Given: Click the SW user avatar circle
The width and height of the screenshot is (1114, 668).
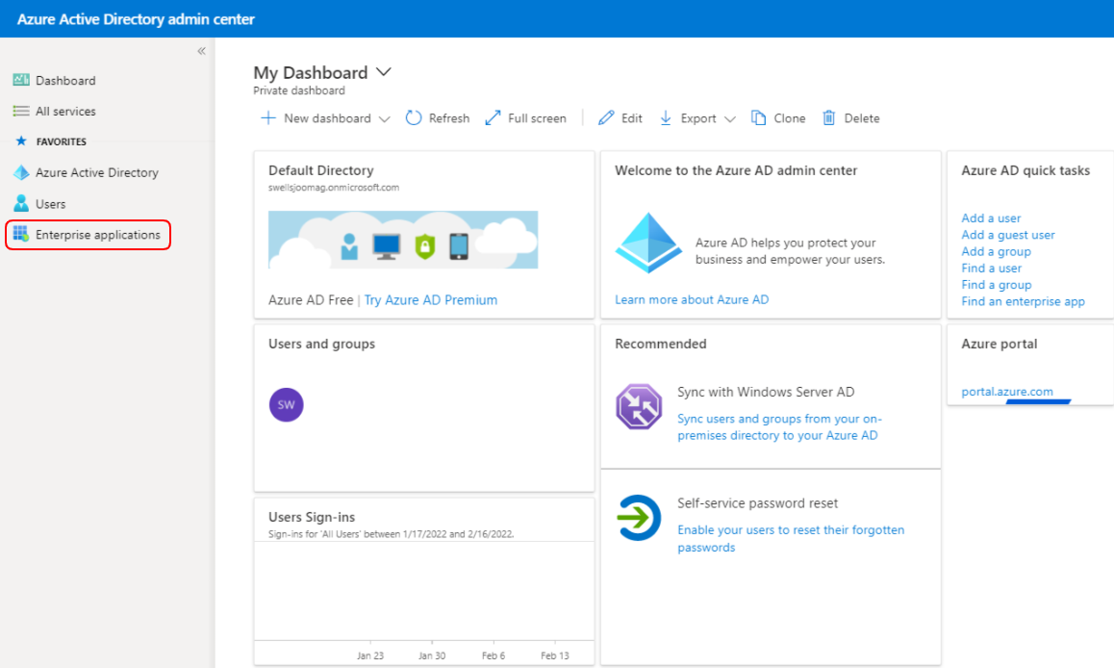Looking at the screenshot, I should coord(287,405).
